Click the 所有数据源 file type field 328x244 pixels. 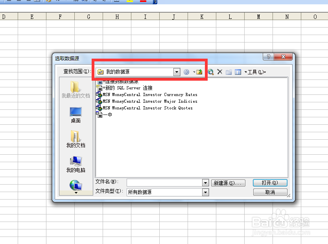[164, 192]
